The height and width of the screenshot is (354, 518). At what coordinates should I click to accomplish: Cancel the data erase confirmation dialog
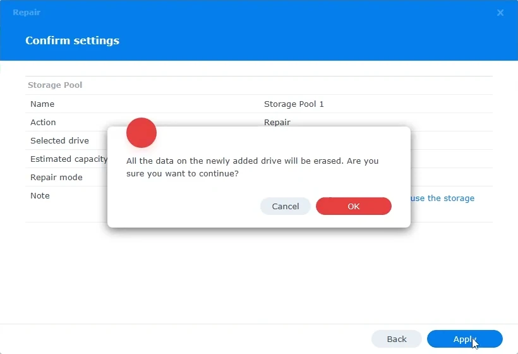[286, 206]
